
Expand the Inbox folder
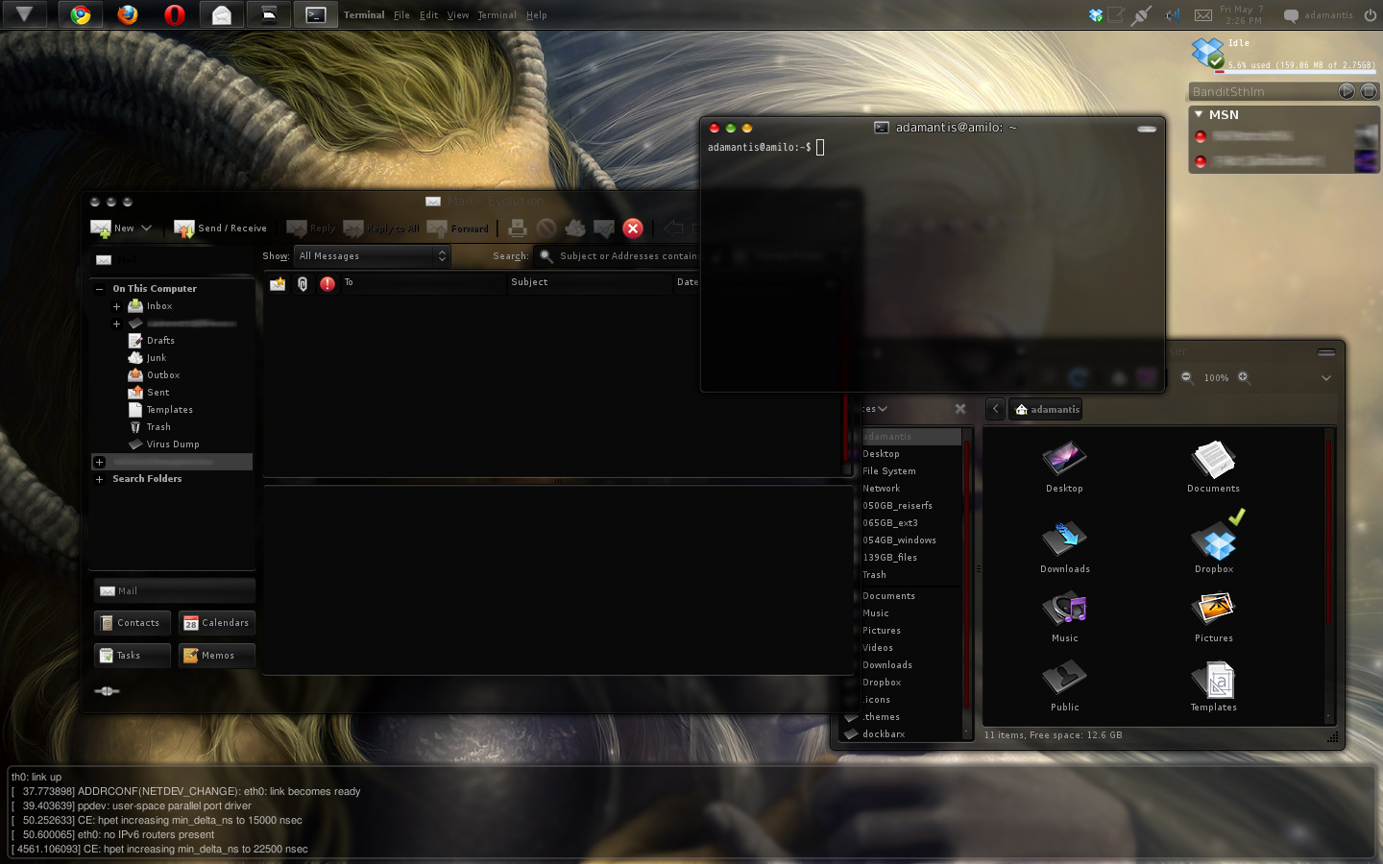click(116, 307)
